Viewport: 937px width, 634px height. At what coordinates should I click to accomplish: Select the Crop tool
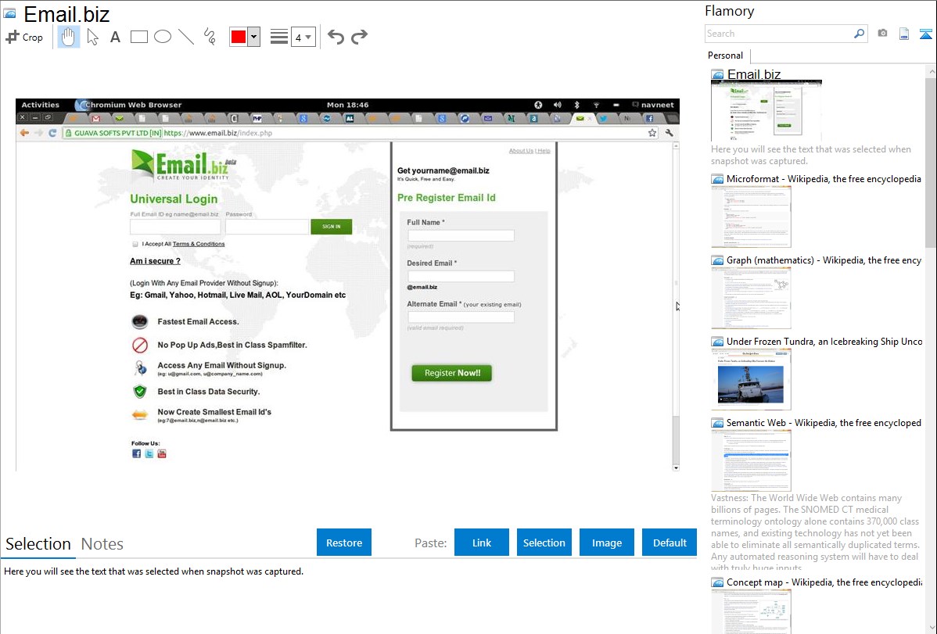(24, 37)
